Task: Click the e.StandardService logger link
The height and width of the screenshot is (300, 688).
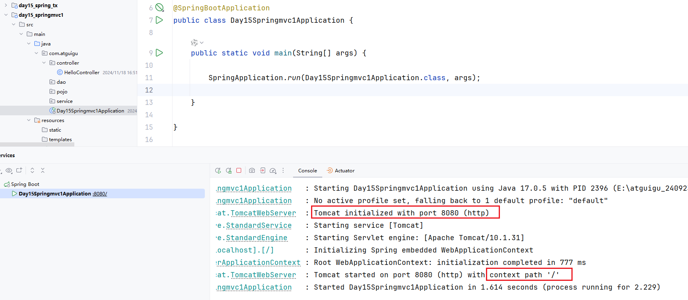Action: tap(254, 225)
